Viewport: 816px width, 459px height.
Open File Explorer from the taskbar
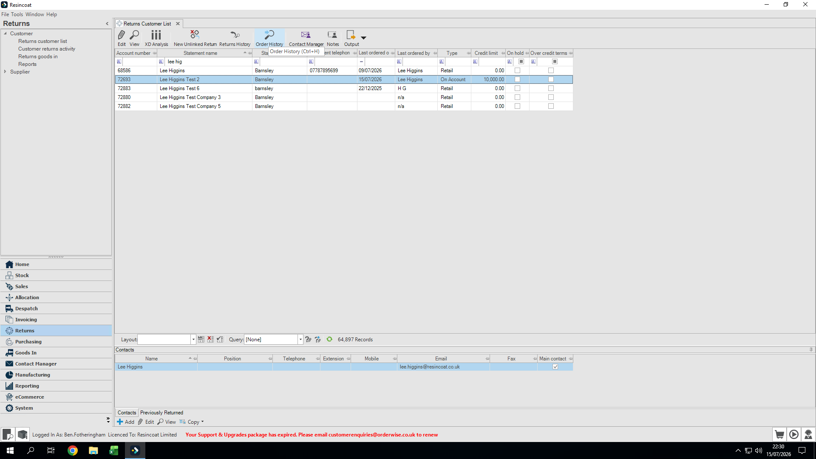click(93, 450)
